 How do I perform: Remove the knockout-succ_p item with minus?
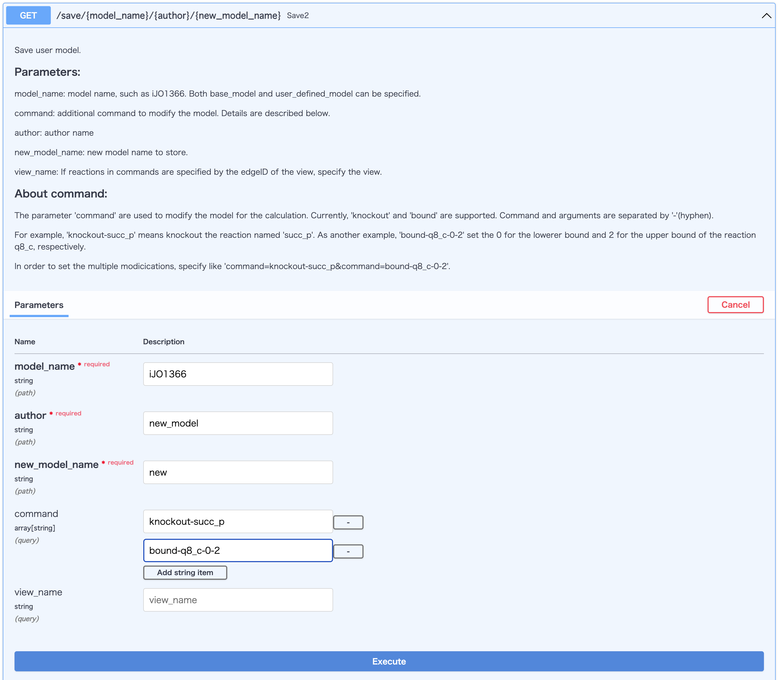(x=348, y=523)
